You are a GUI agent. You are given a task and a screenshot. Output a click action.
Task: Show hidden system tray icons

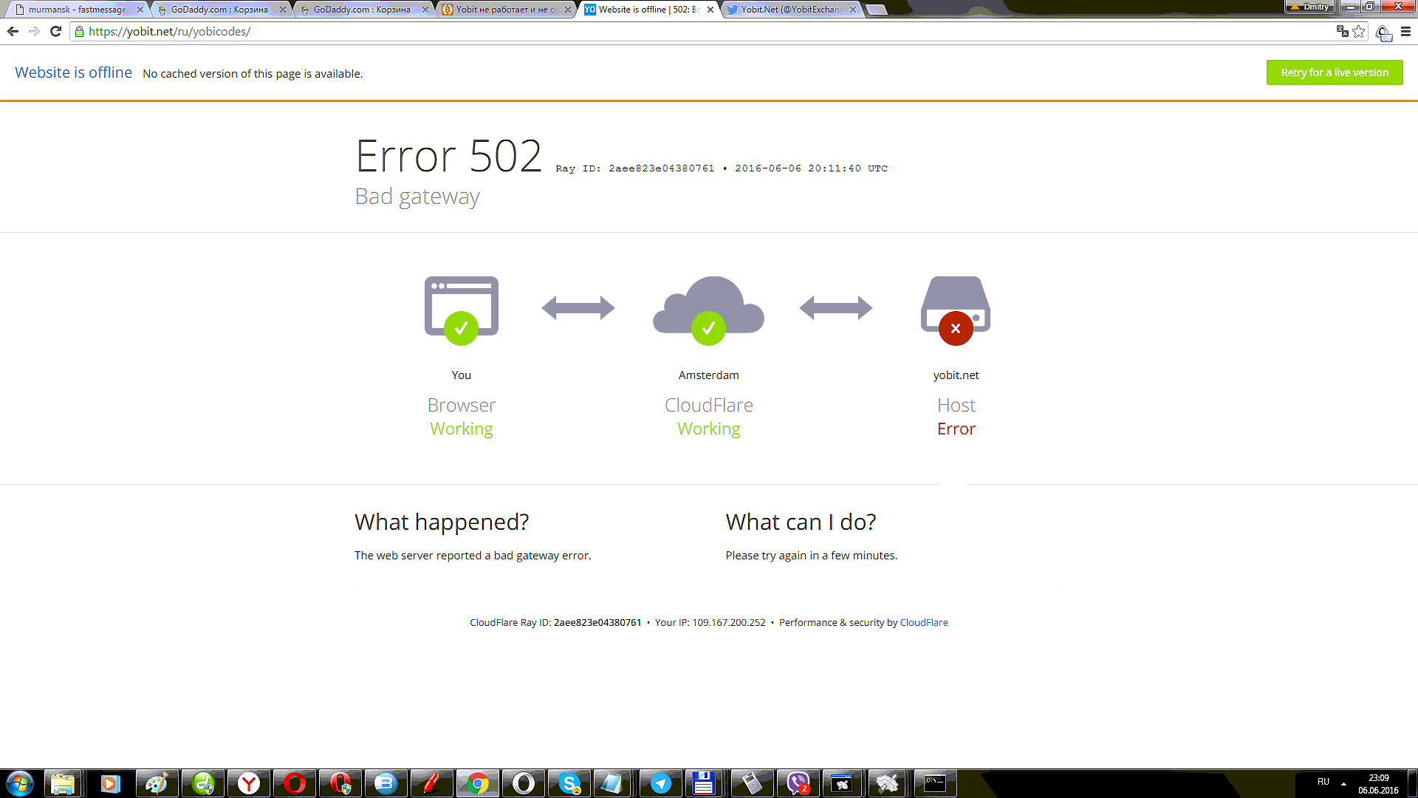point(1343,783)
